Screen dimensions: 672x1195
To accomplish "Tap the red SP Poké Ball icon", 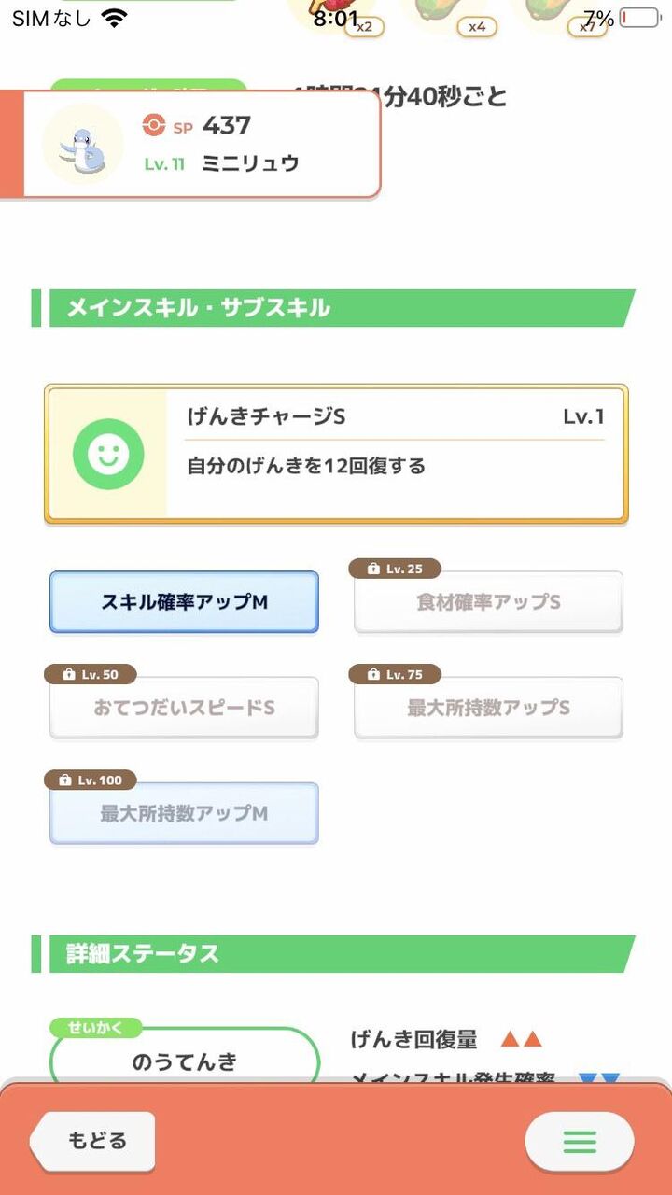I will coord(153,125).
